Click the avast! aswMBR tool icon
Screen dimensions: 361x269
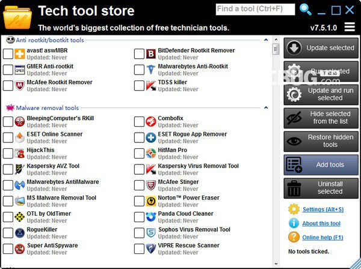point(20,54)
